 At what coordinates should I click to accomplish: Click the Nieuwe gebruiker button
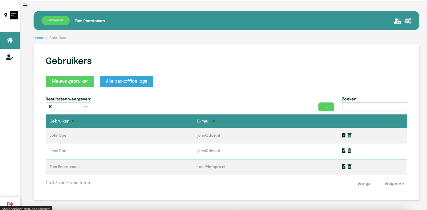pyautogui.click(x=70, y=81)
